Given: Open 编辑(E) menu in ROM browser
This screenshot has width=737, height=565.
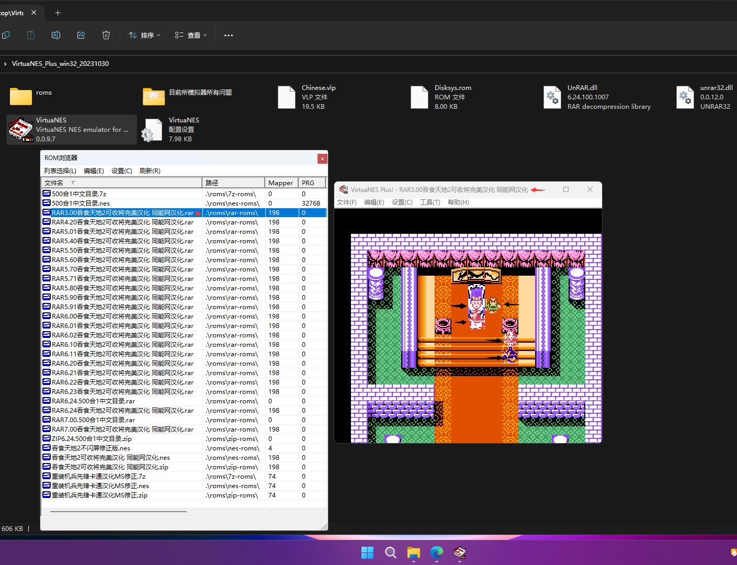Looking at the screenshot, I should tap(94, 171).
